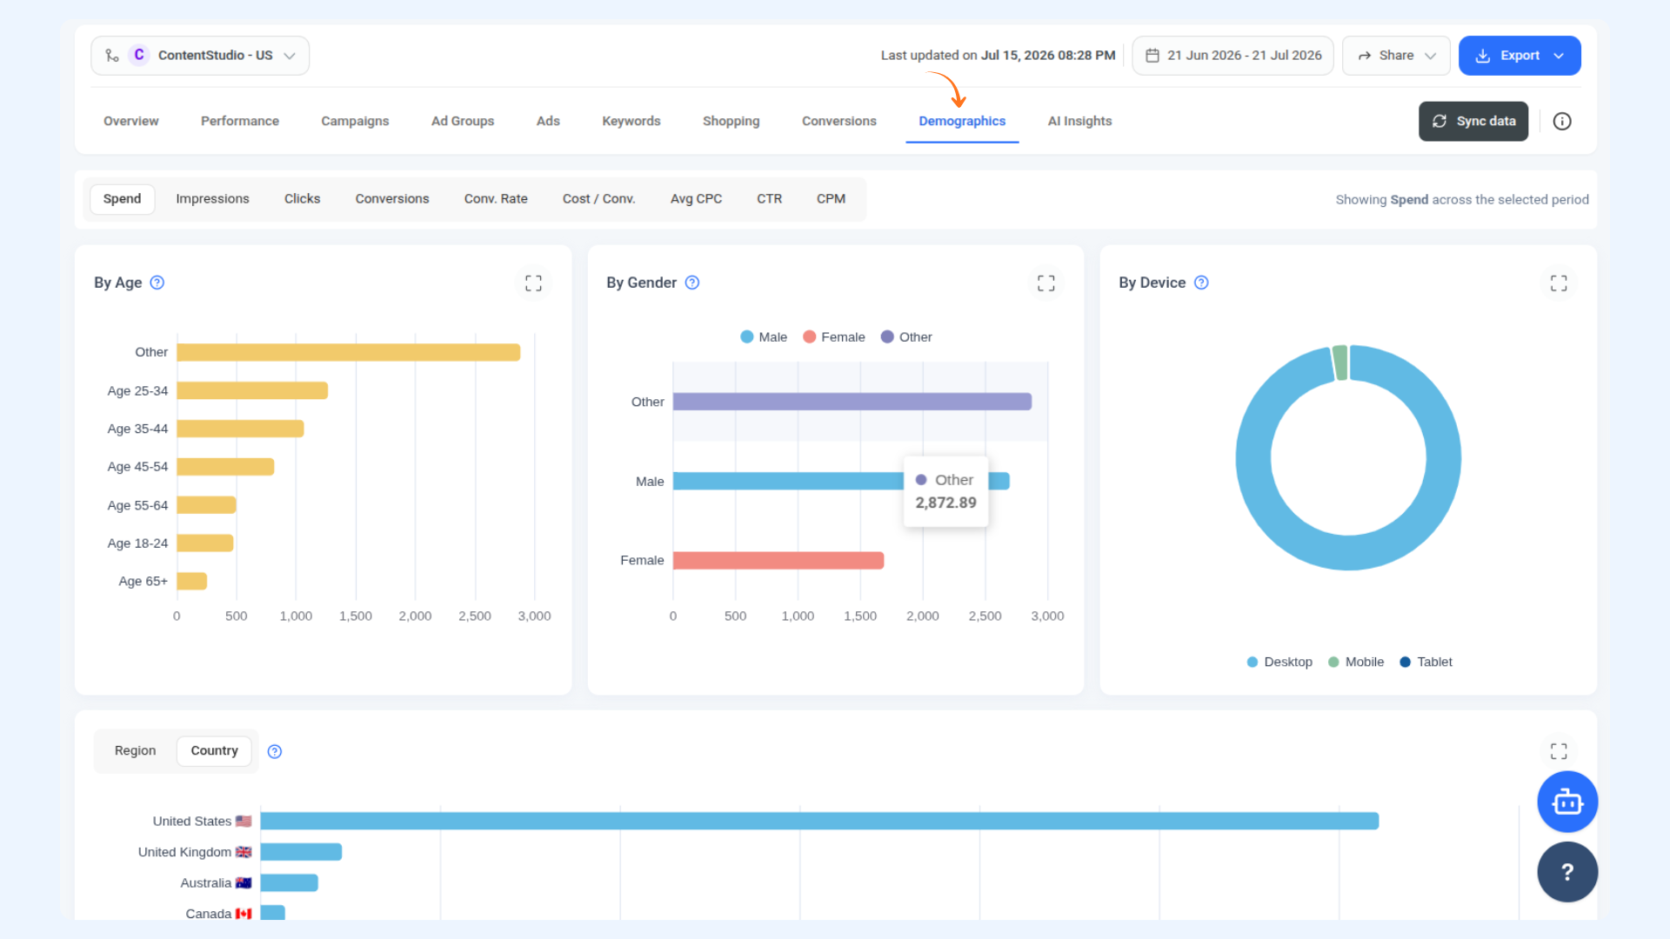Select the Impressions metric tab
The width and height of the screenshot is (1670, 939).
(x=212, y=199)
